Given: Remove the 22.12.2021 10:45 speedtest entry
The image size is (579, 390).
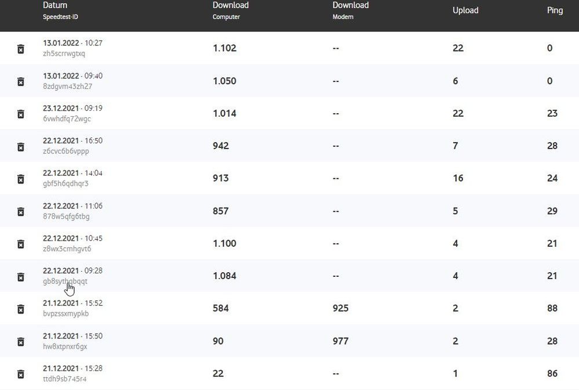Looking at the screenshot, I should tap(20, 244).
